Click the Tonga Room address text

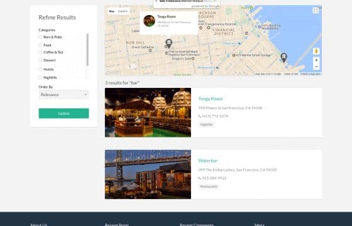230,108
